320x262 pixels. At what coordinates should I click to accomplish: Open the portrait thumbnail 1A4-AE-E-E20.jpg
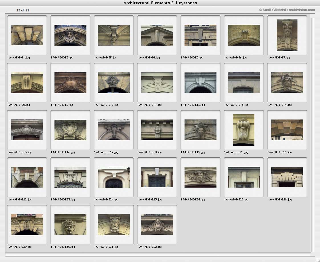(244, 130)
